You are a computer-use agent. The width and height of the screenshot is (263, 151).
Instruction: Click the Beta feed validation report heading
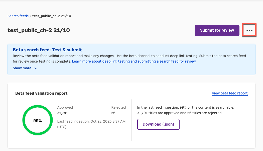click(x=41, y=93)
